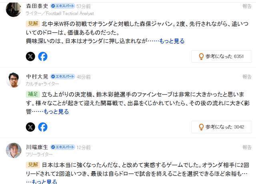
Task: Open 森田泰史's profile avatar
Action: coord(14,9)
